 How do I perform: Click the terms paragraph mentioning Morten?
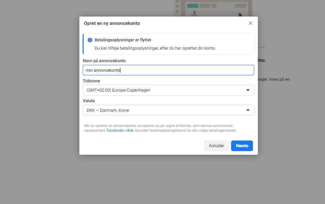[160, 128]
